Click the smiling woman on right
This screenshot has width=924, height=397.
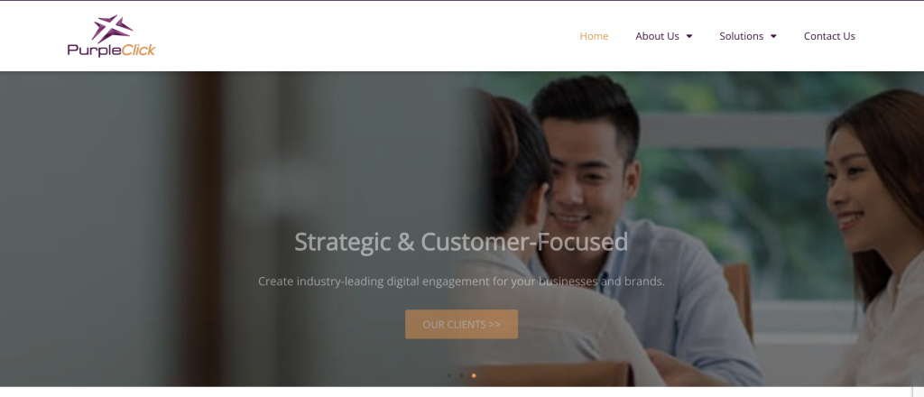876,235
